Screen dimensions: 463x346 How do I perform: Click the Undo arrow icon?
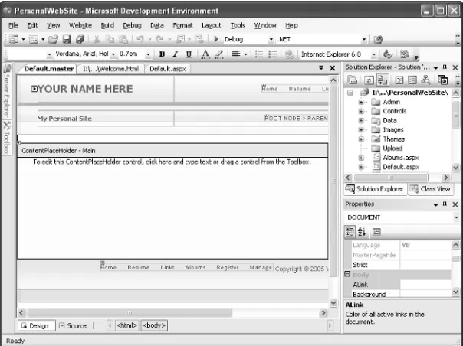click(x=140, y=39)
